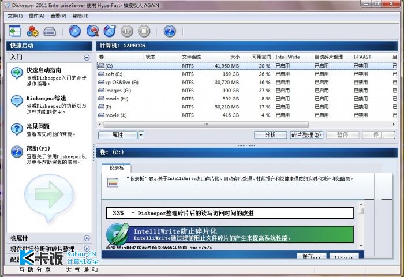Viewport: 404px width, 277px height.
Task: Select the 仪表板 tab
Action: click(x=117, y=168)
